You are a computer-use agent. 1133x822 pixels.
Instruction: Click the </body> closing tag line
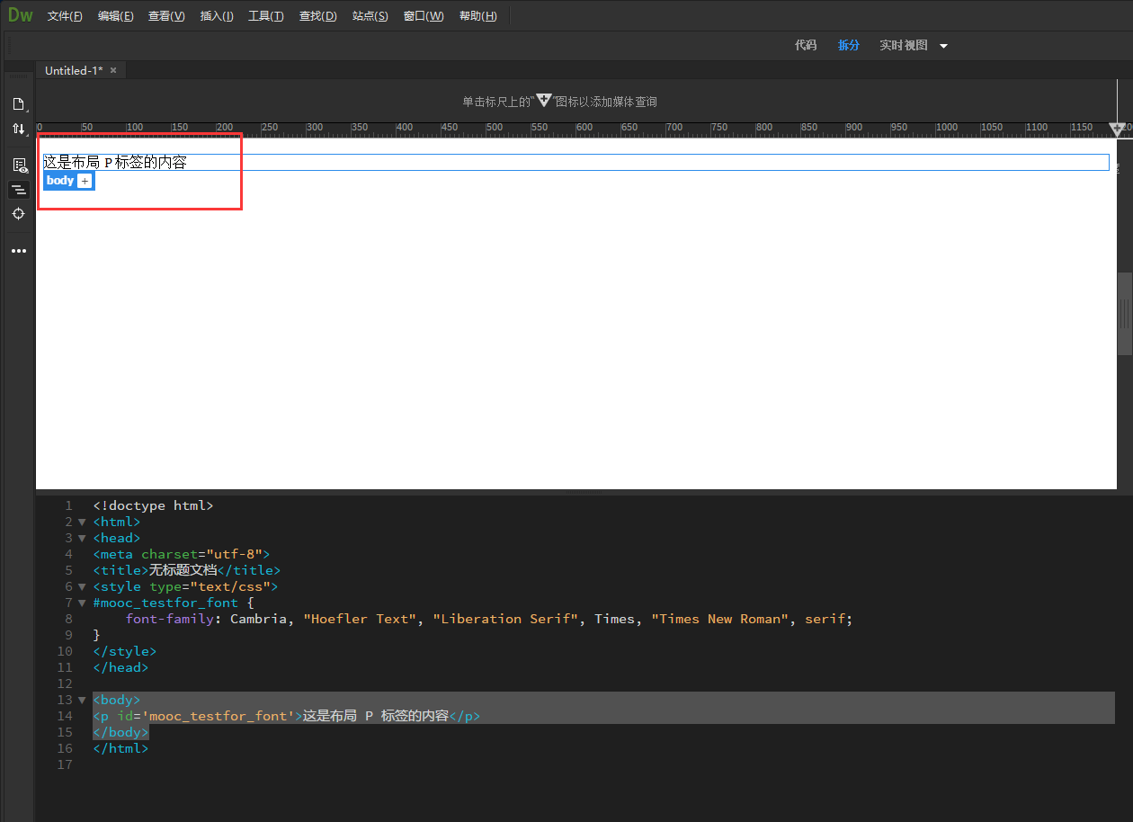pos(120,732)
